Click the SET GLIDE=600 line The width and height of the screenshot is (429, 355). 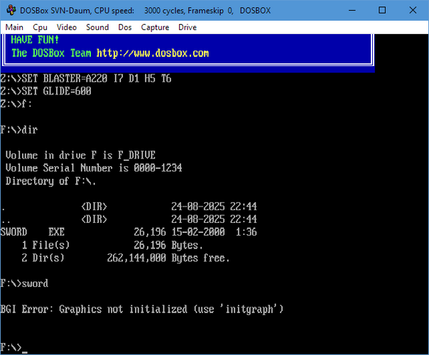(x=45, y=91)
